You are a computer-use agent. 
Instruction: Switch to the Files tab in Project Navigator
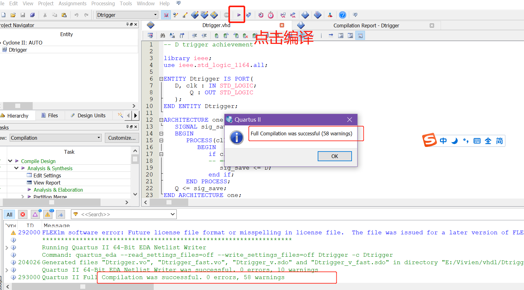point(50,115)
